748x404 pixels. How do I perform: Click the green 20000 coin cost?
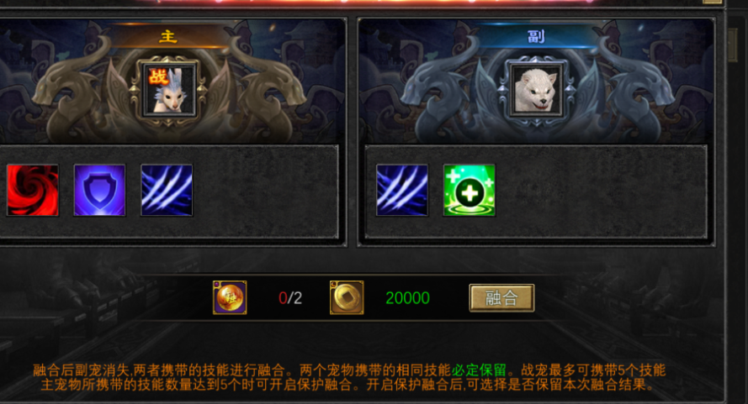click(407, 298)
